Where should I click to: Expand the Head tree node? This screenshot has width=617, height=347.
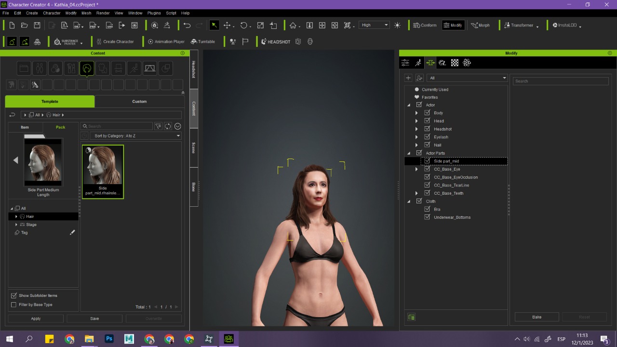[x=416, y=121]
